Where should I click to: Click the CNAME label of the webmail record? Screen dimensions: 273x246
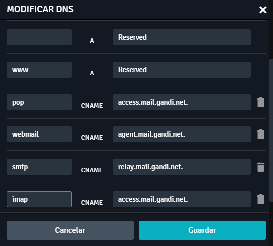(x=92, y=138)
